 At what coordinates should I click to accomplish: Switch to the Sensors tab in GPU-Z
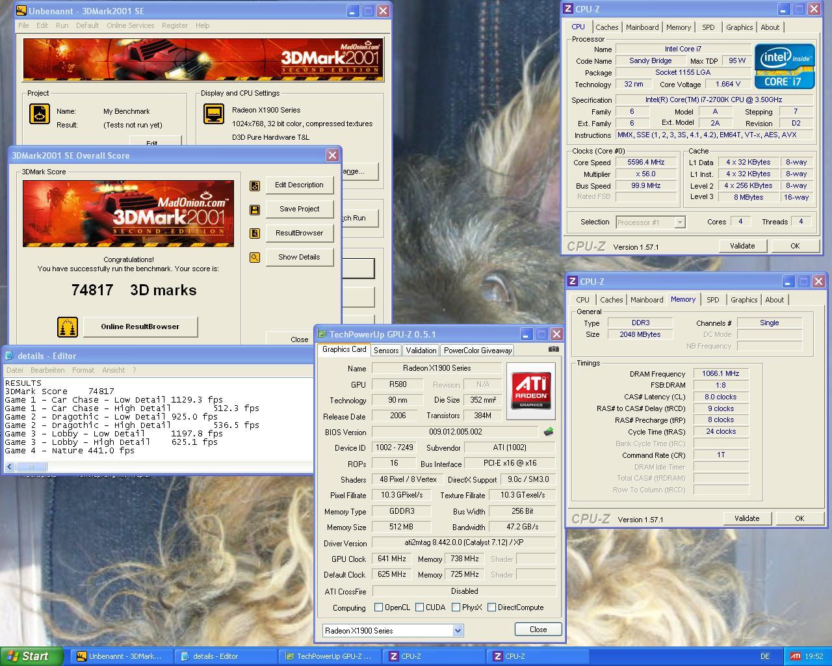click(x=386, y=351)
